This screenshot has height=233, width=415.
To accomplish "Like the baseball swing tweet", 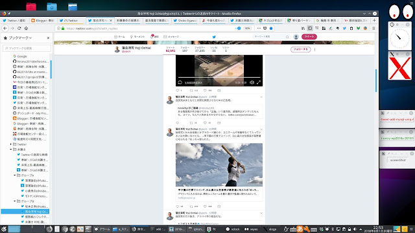I will coord(205,206).
